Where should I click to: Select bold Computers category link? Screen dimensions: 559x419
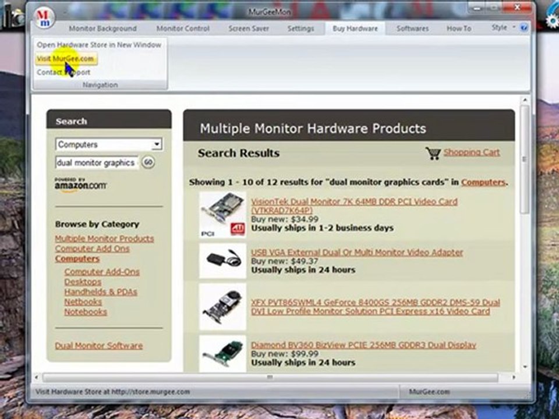point(77,258)
